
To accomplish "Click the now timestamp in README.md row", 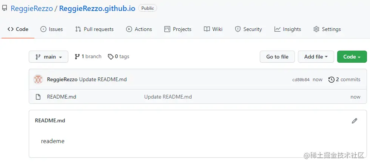I will [355, 97].
